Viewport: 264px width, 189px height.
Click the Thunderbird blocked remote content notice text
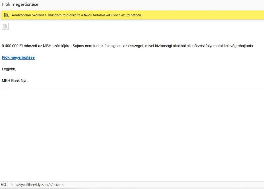click(x=77, y=15)
